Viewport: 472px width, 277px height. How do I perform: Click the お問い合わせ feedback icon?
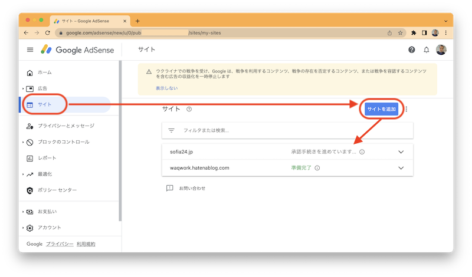170,188
